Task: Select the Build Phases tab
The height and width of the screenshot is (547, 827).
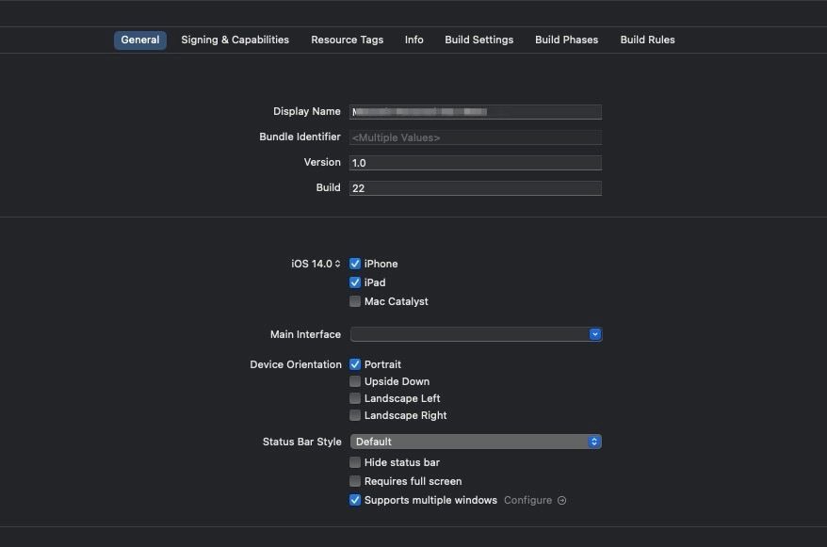Action: click(x=566, y=40)
